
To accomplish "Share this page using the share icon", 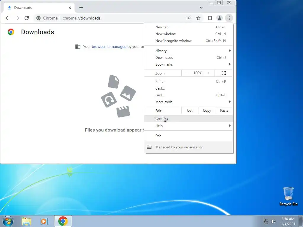I will [189, 18].
